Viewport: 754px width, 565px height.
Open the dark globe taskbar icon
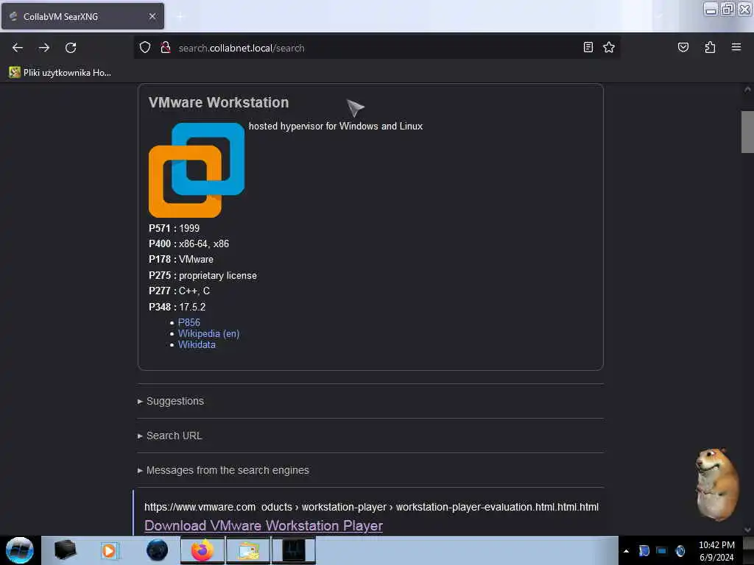pos(157,550)
